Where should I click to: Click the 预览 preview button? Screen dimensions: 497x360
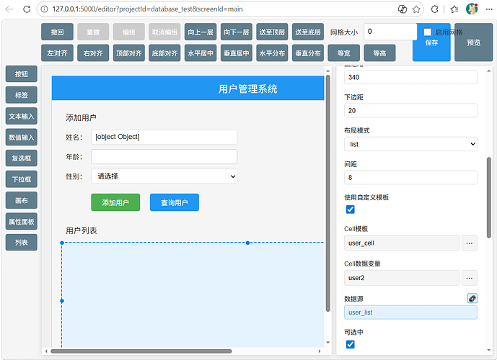tap(473, 42)
